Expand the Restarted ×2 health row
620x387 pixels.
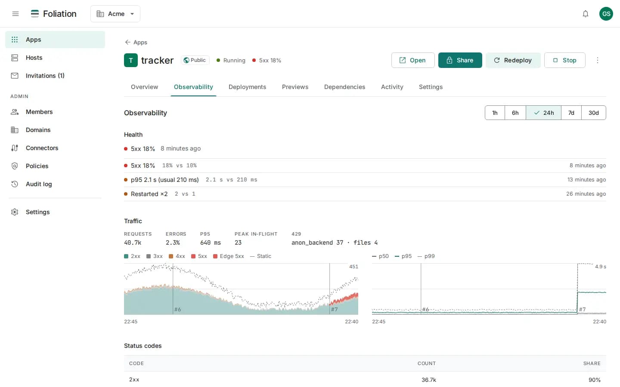click(365, 194)
